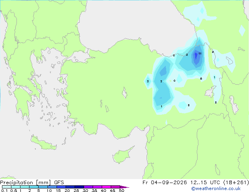Pick the 10–15 mm legend color swatch
The height and width of the screenshot is (192, 249).
coord(52,187)
